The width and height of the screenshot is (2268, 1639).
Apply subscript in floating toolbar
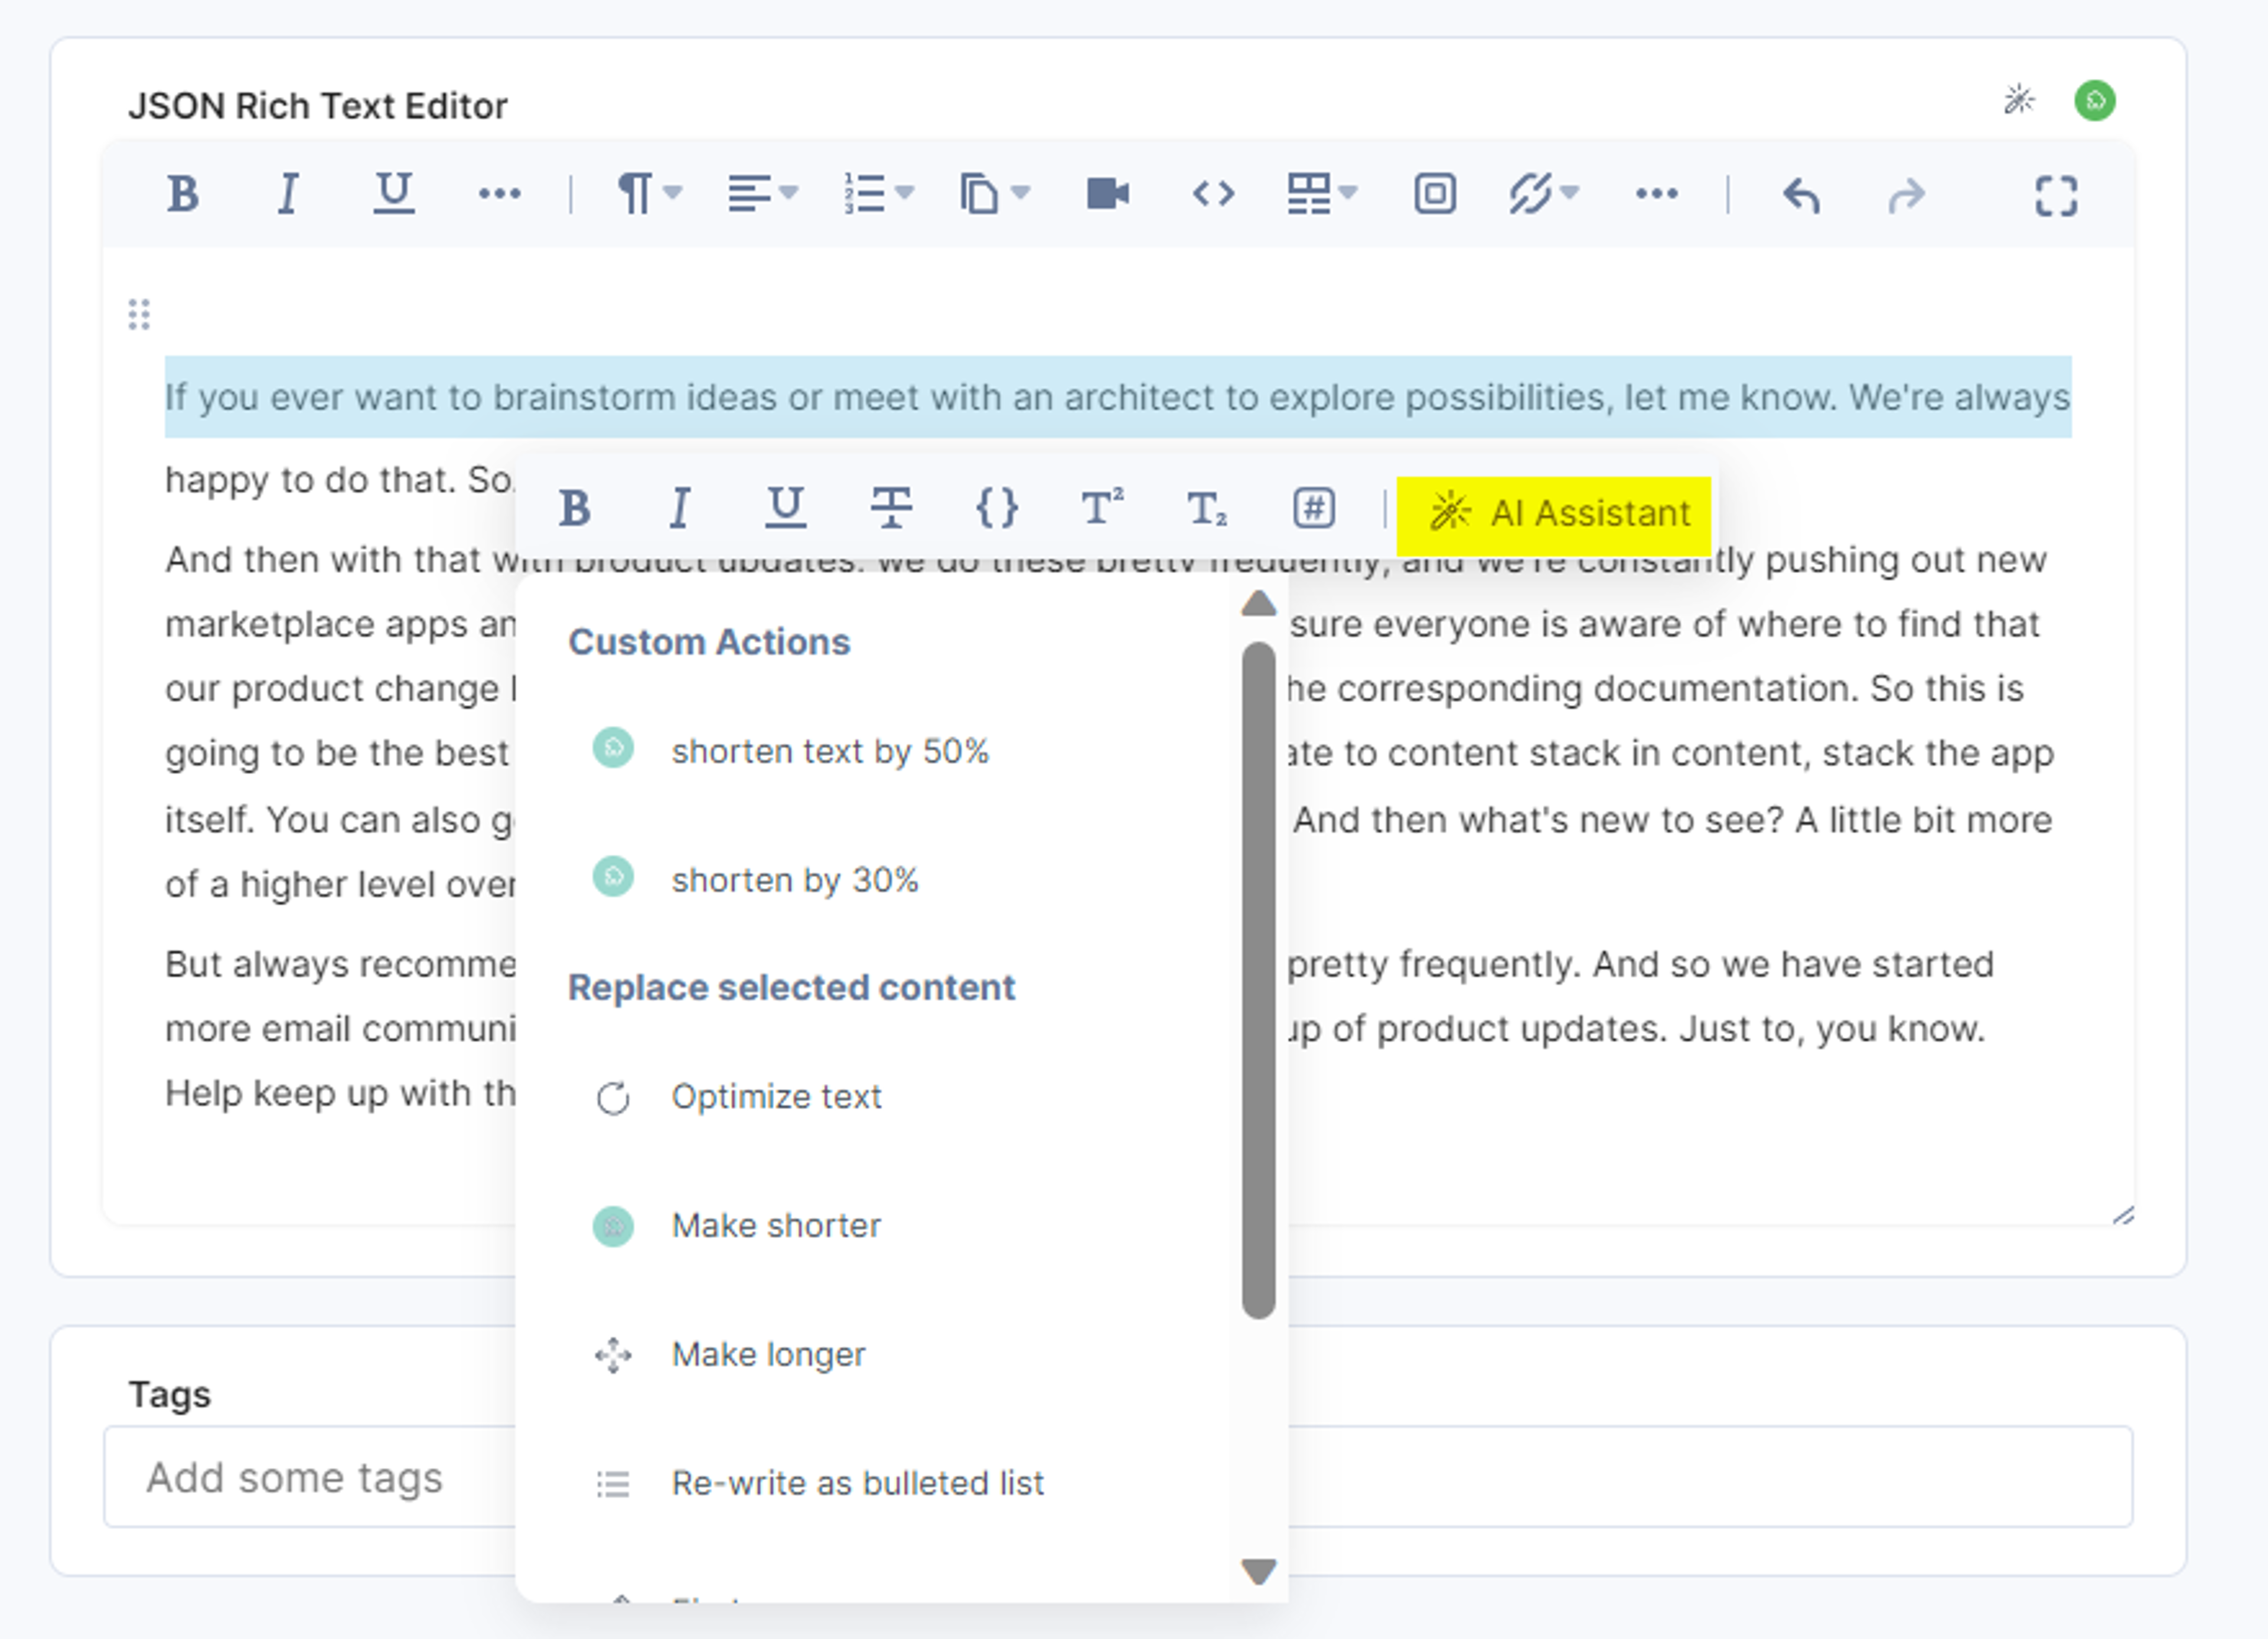coord(1207,508)
